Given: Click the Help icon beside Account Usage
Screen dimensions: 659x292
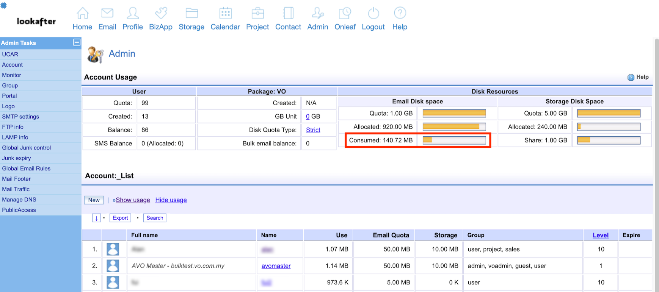Looking at the screenshot, I should coord(631,77).
